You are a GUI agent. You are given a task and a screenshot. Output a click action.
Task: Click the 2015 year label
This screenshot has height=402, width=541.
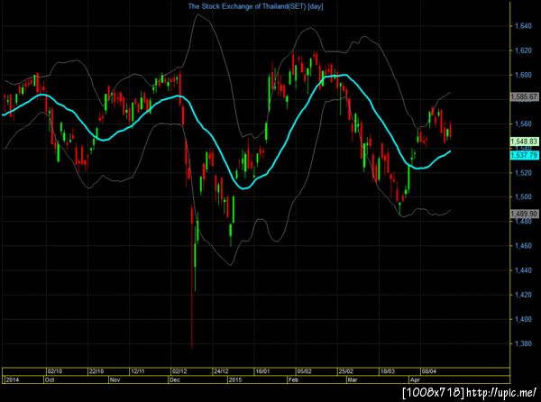(x=235, y=380)
